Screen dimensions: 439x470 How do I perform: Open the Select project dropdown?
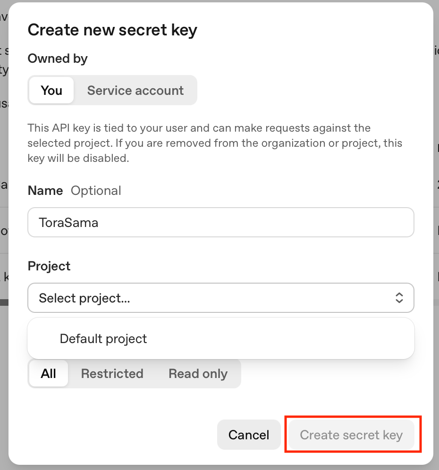tap(220, 298)
